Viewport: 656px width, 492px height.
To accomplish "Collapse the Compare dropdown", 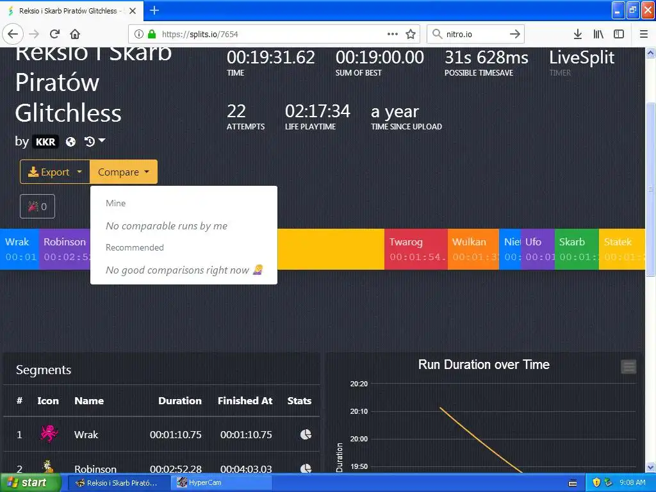I will point(124,172).
